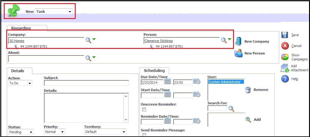Open the Start Time clock picker
Screen dimensions: 310x137
click(197, 94)
